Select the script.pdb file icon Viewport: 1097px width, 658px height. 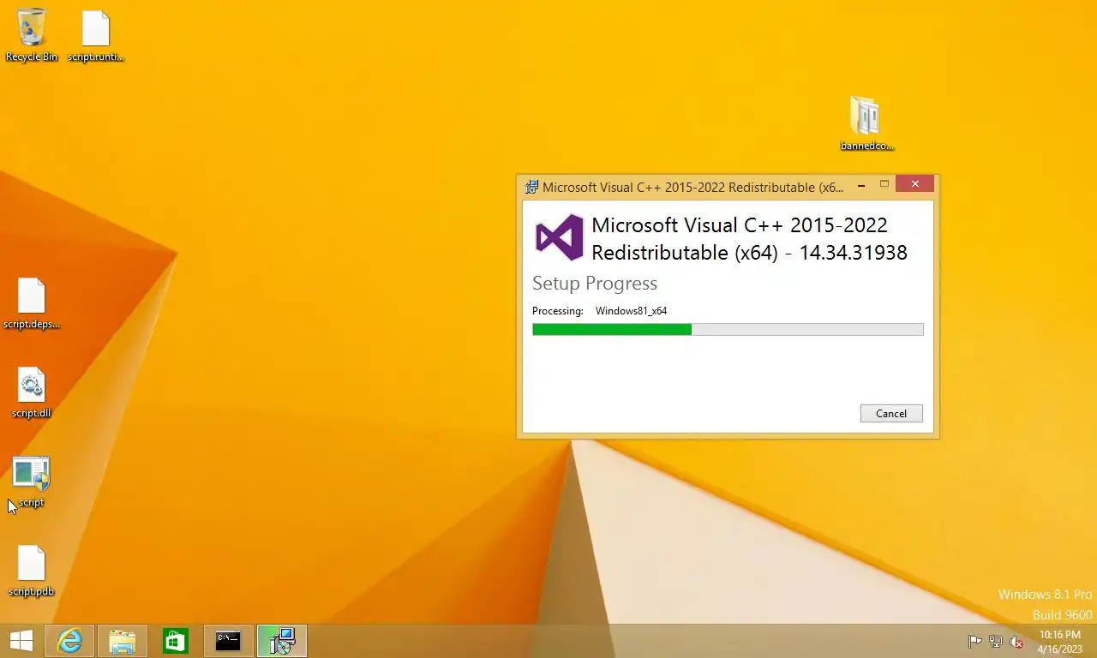[32, 571]
